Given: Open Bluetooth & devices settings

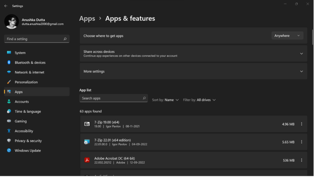Looking at the screenshot, I should point(30,63).
